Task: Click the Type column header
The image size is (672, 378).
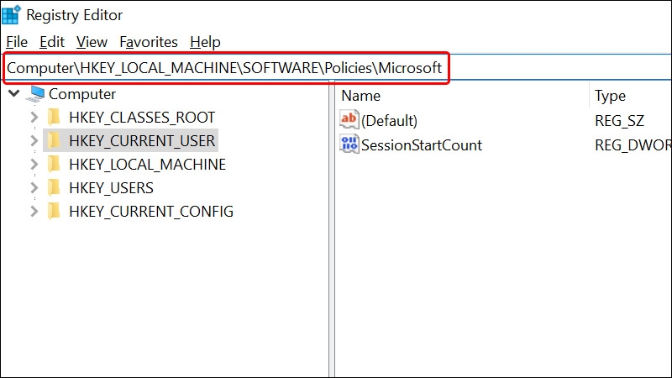Action: tap(610, 96)
